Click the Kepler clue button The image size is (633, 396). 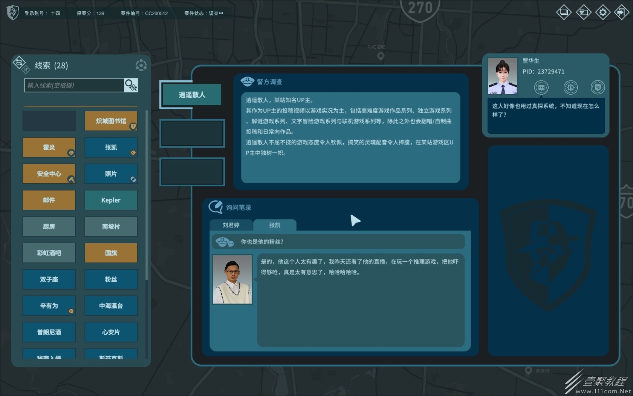(x=111, y=200)
